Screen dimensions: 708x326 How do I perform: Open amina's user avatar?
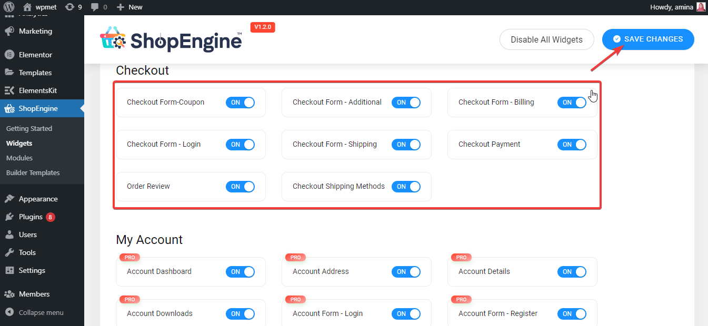701,7
